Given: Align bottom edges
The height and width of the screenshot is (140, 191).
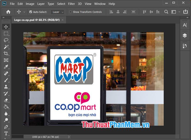Looking at the screenshot, I should [158, 12].
